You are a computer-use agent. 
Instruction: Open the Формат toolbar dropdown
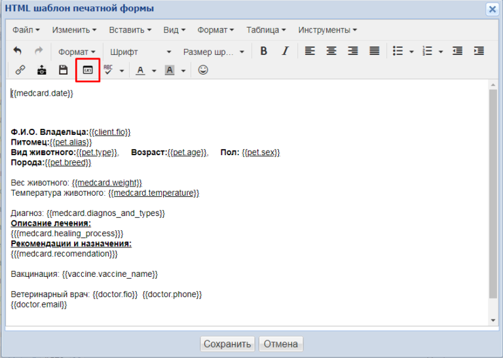[77, 52]
